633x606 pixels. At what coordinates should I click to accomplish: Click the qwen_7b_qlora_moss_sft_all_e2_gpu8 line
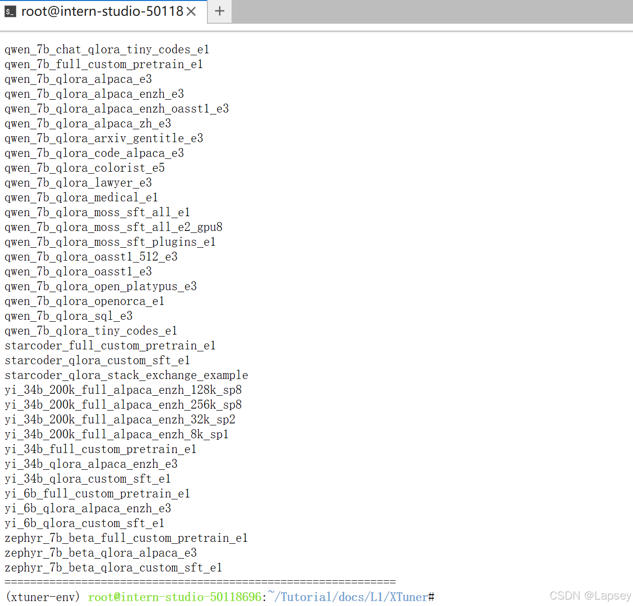[x=114, y=227]
